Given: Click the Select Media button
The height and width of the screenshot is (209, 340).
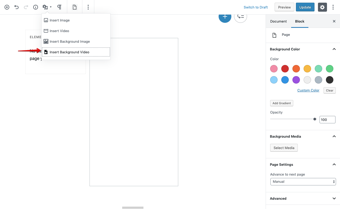Looking at the screenshot, I should (284, 148).
